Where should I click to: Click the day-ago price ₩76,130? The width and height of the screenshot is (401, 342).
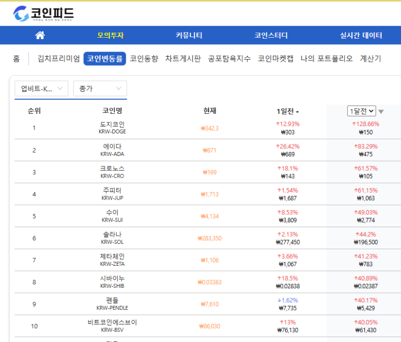(288, 330)
